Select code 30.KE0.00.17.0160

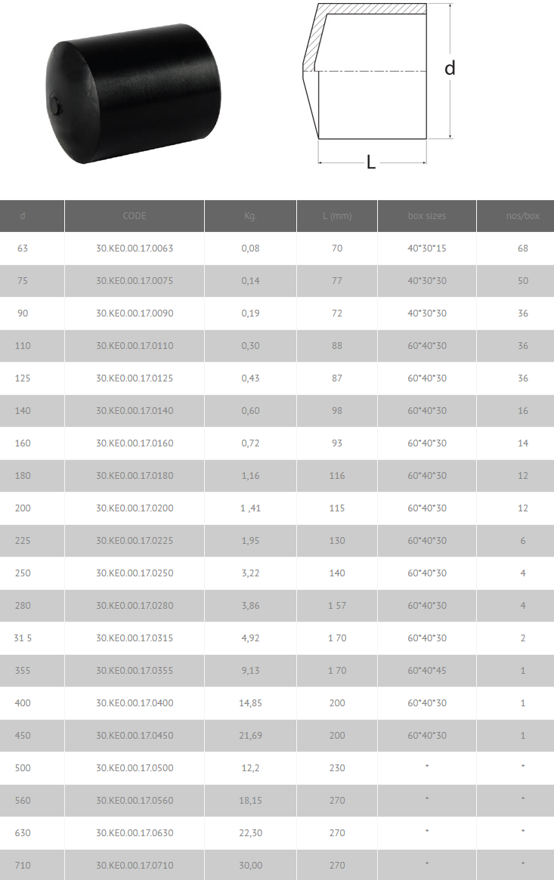135,443
